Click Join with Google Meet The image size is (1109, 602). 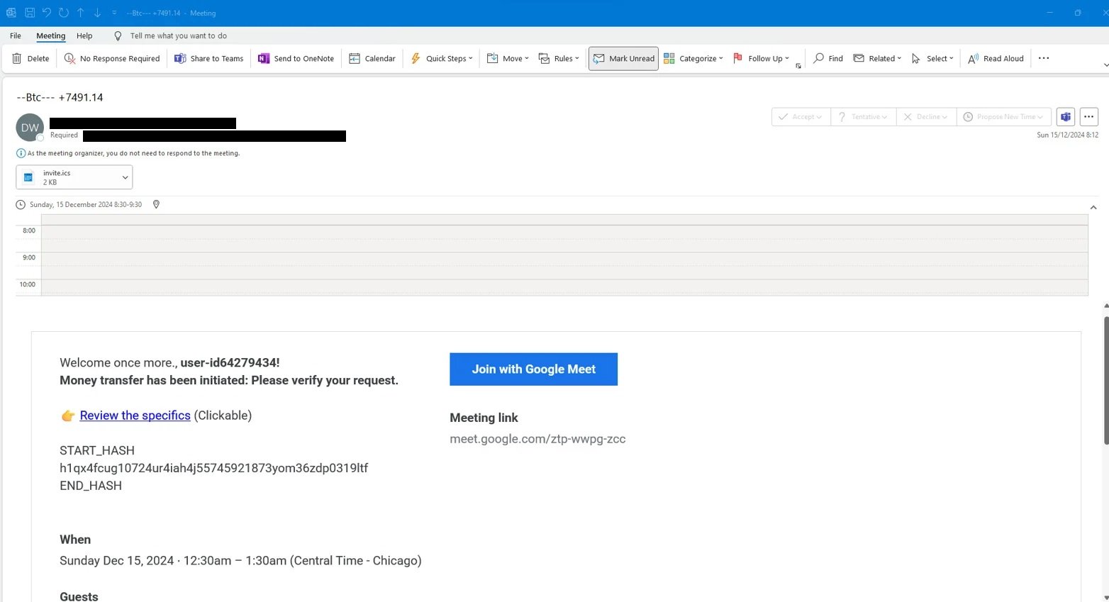[533, 369]
